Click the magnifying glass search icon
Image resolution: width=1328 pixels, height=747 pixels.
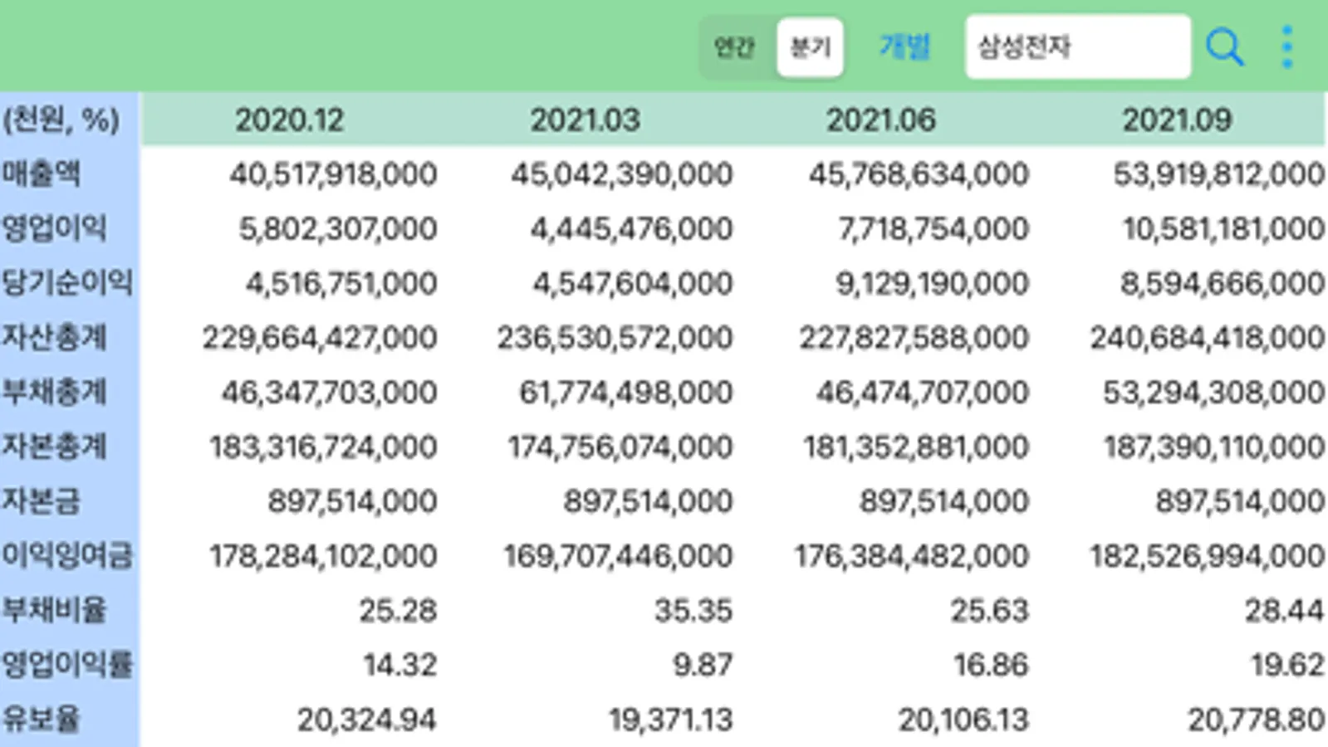(x=1224, y=47)
